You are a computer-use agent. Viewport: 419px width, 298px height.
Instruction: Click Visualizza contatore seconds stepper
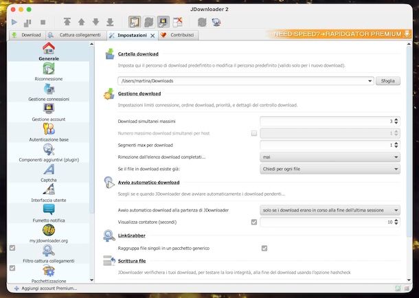(x=396, y=222)
